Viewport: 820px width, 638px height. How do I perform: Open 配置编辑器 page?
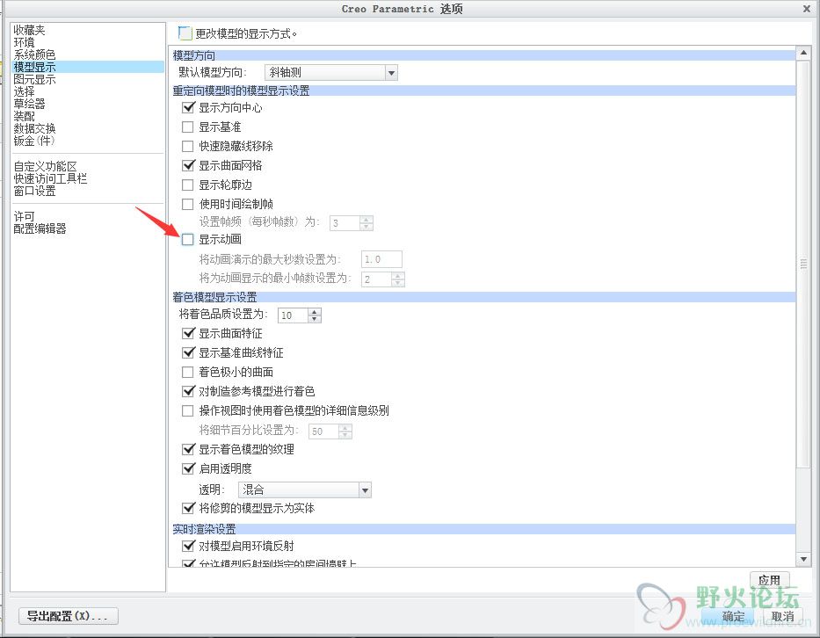[x=40, y=228]
